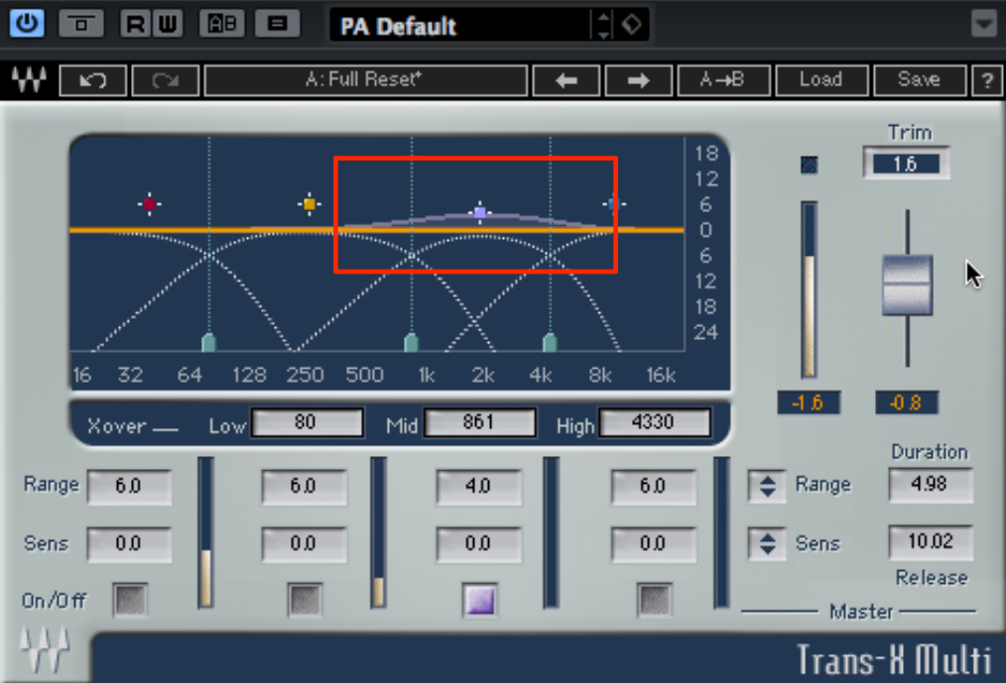The width and height of the screenshot is (1006, 683).
Task: Toggle the A/B comparison setting button
Action: pos(222,24)
